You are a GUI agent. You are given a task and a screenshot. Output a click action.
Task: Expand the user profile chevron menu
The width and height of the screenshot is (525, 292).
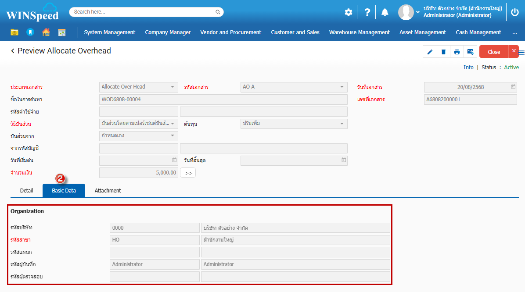[x=418, y=12]
